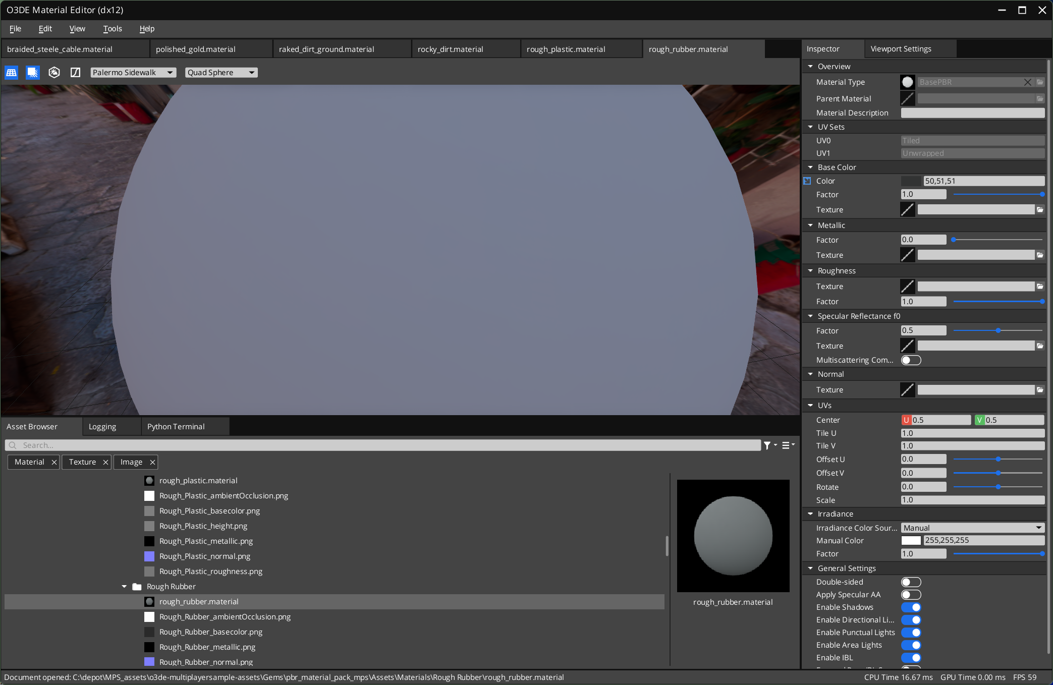Switch to the Python Terminal panel

pos(176,426)
